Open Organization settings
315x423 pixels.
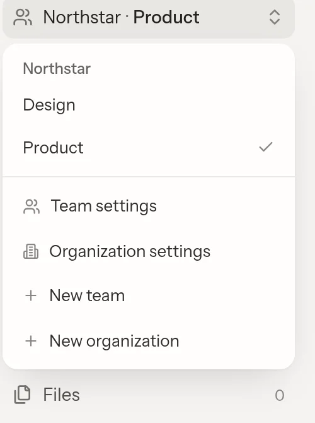tap(149, 251)
